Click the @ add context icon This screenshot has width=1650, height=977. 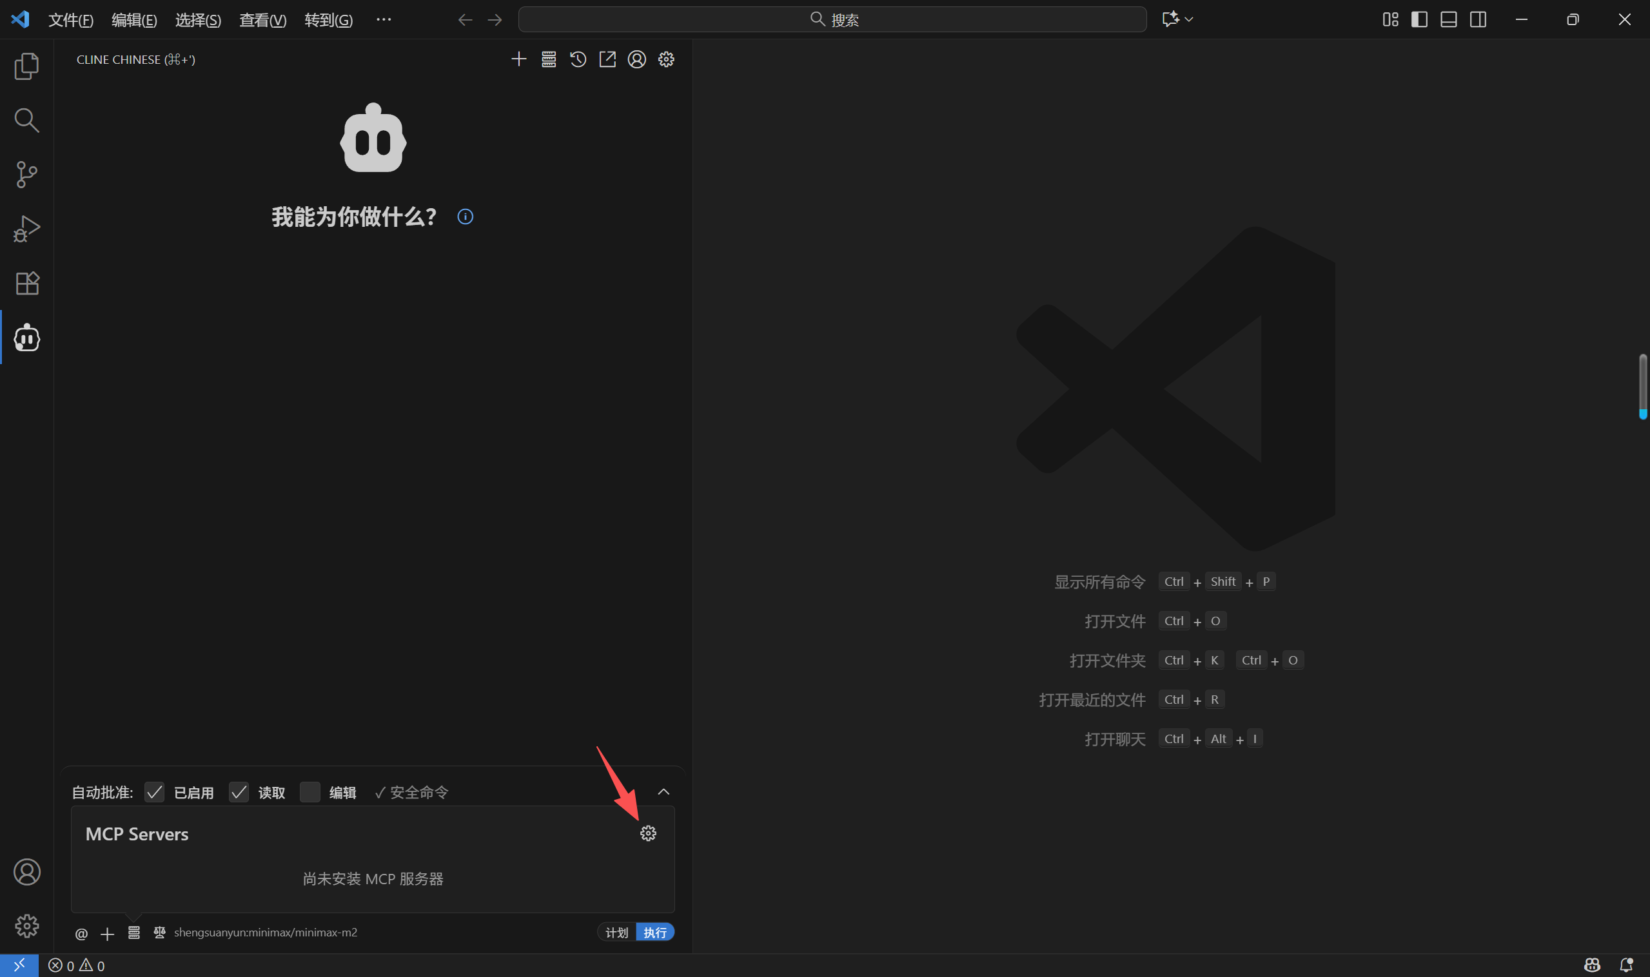point(82,934)
